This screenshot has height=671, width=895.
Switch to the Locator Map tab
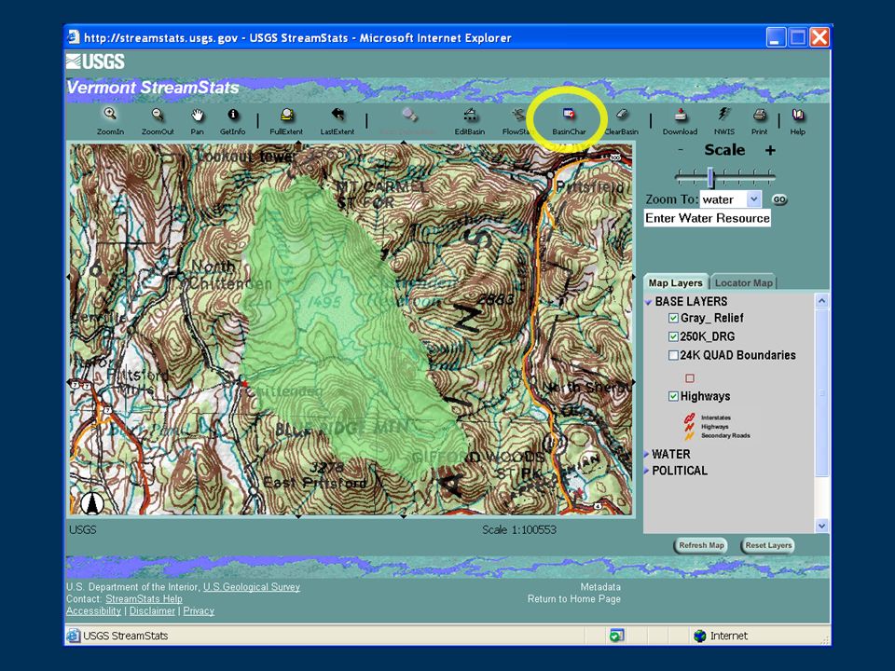743,282
